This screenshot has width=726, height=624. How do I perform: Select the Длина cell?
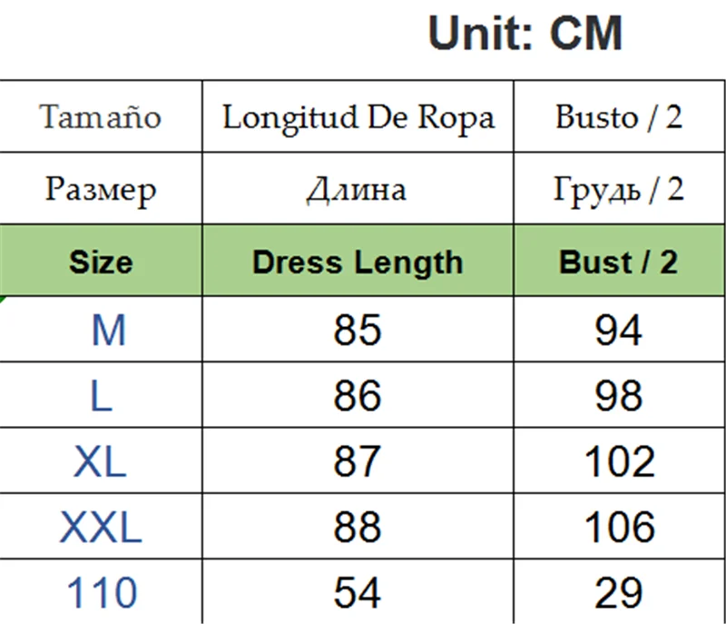click(357, 190)
